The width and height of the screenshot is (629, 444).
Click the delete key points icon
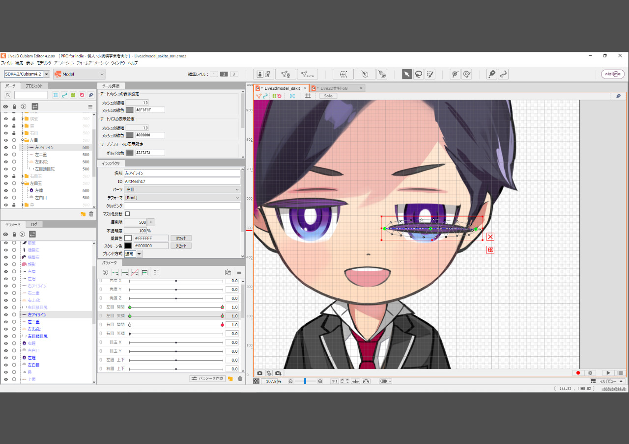[135, 272]
